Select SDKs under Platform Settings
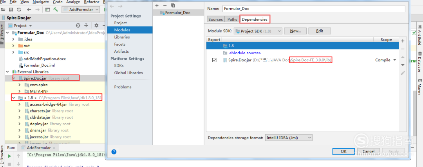The width and height of the screenshot is (423, 167). pyautogui.click(x=119, y=66)
